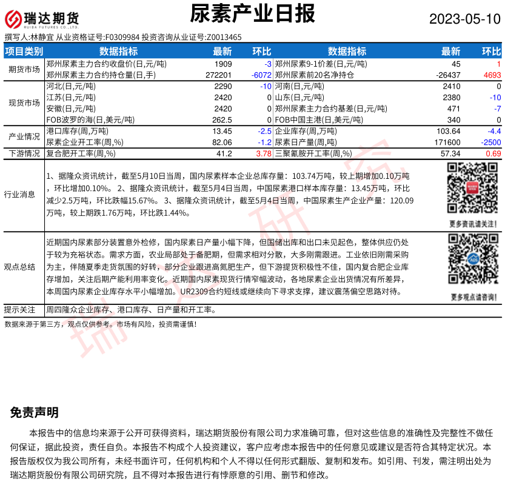
Task: Select the 期货市场 category cell
Action: coord(24,69)
